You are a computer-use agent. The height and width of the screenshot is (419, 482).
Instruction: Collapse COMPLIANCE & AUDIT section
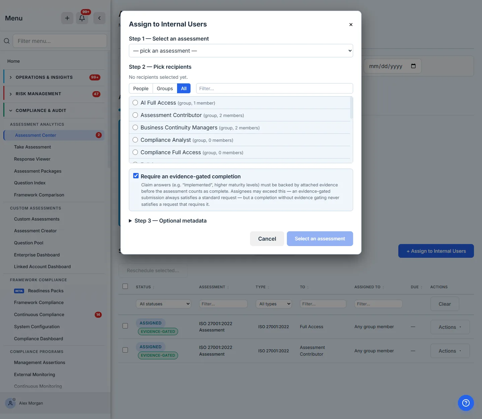[54, 110]
